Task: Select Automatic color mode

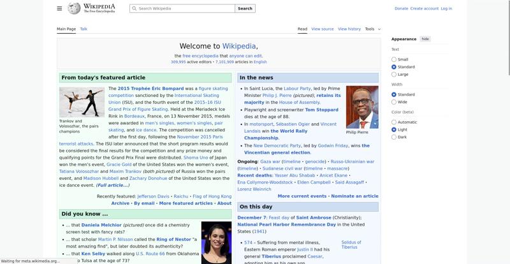Action: pos(394,122)
